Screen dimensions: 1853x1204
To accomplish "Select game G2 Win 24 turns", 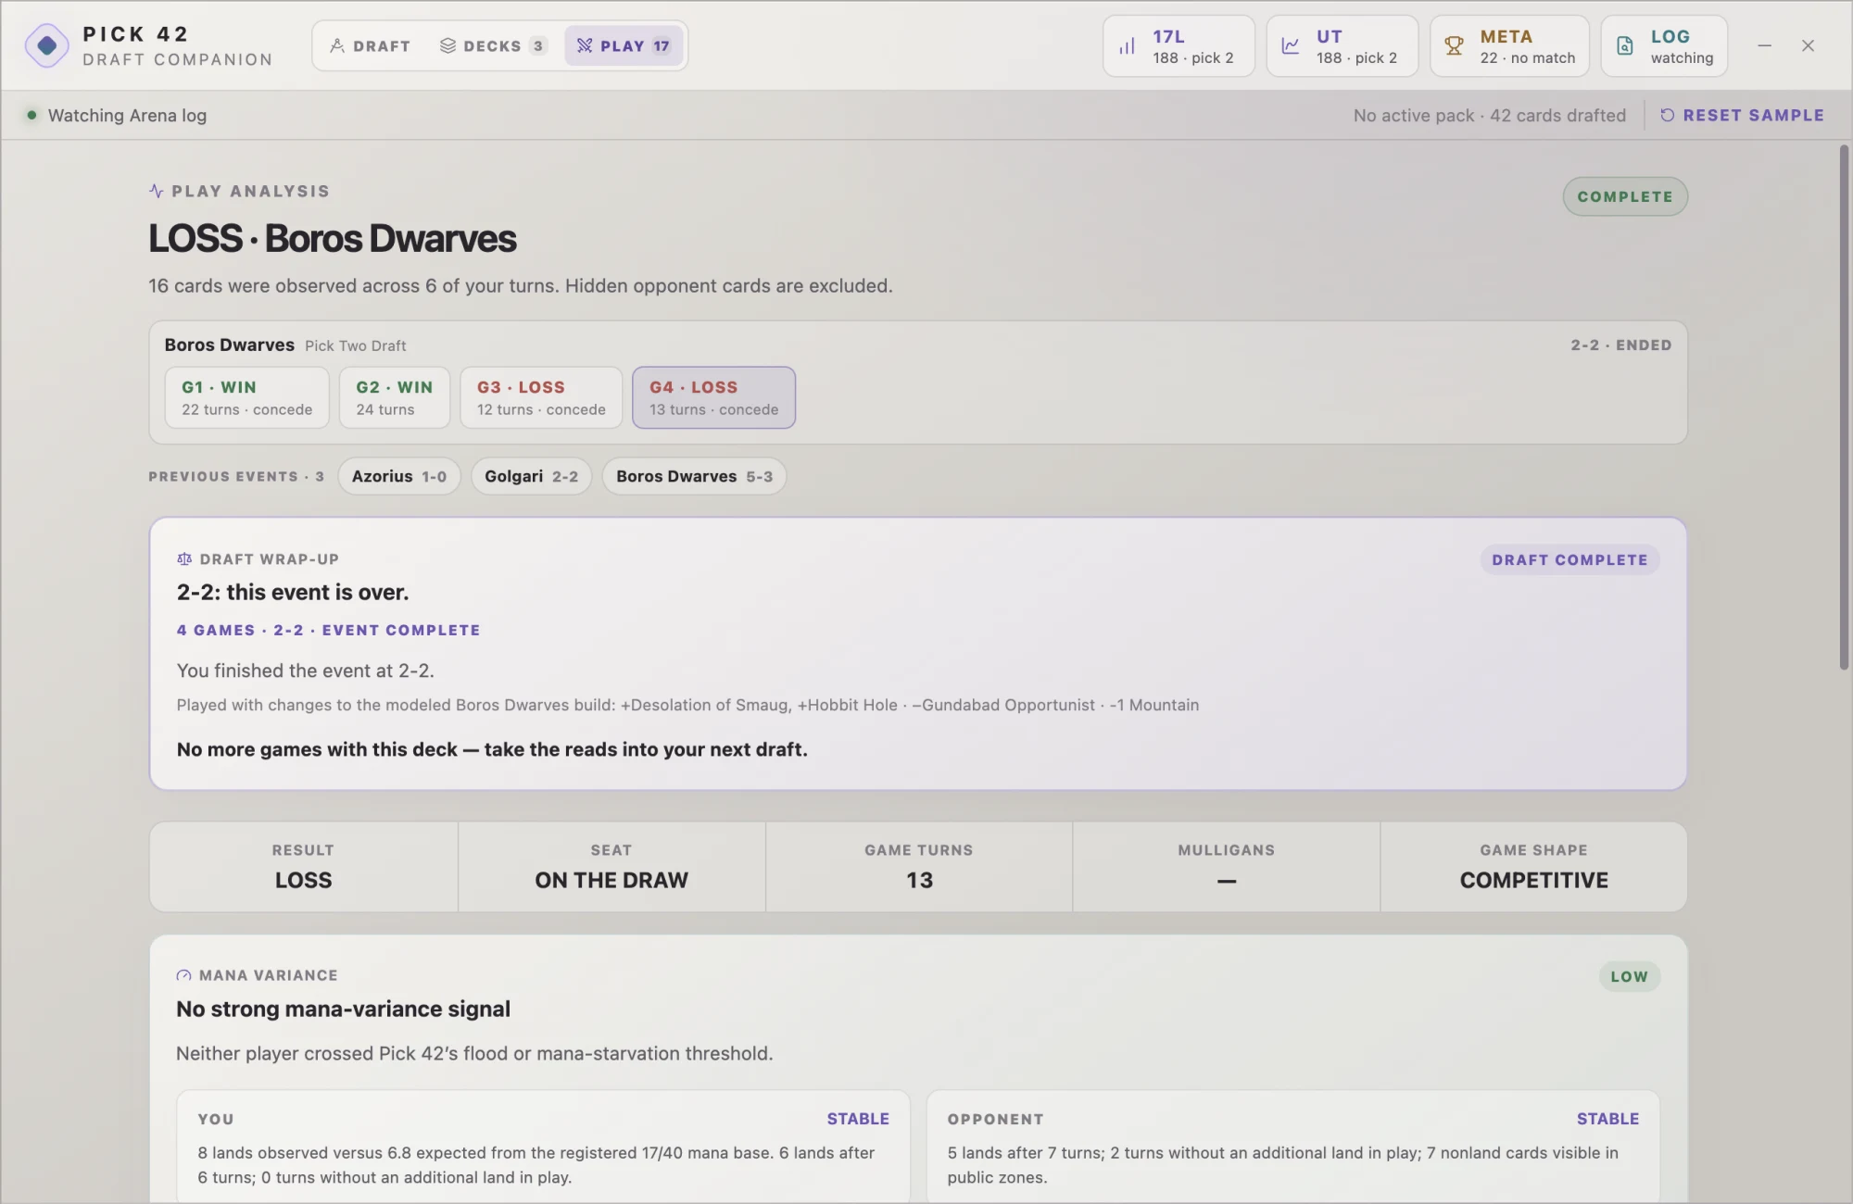I will pos(394,397).
